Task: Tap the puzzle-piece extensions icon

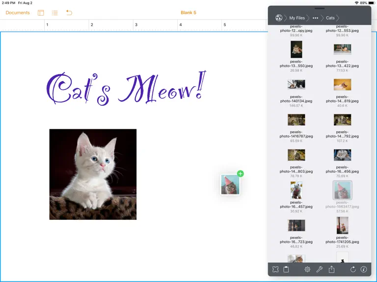Action: point(275,269)
